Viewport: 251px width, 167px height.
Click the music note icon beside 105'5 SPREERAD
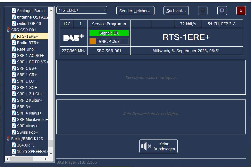coord(14,151)
